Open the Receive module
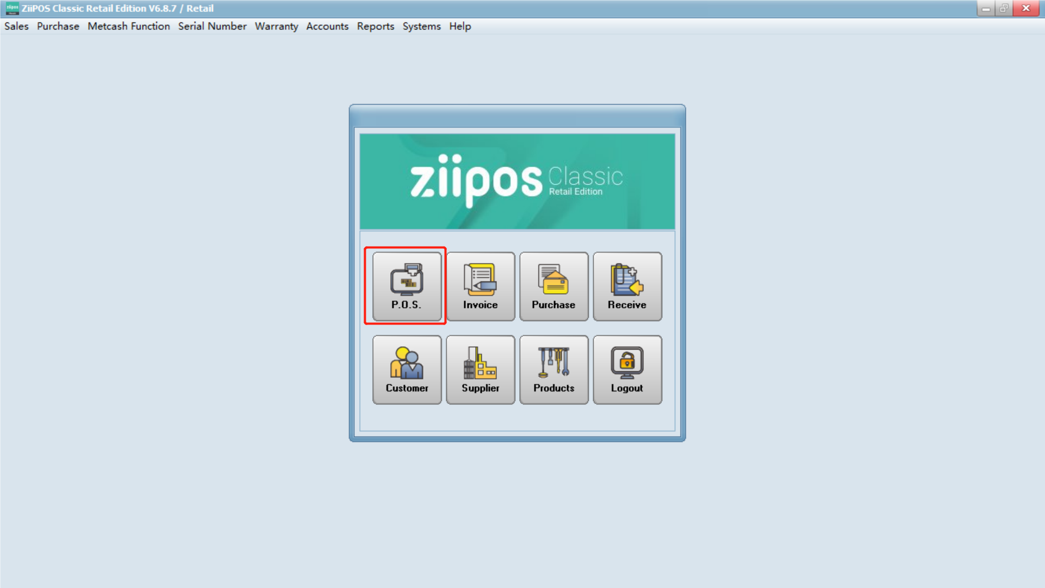This screenshot has height=588, width=1045. click(x=627, y=287)
